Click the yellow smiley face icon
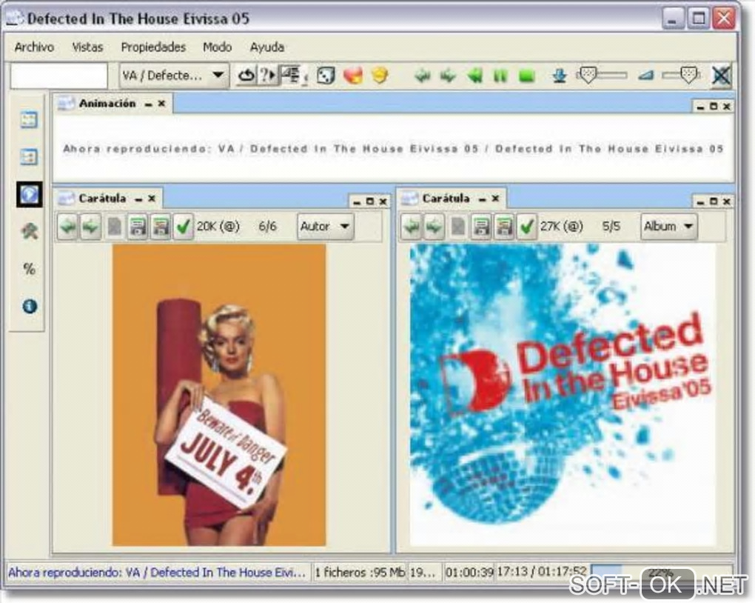 (x=380, y=76)
